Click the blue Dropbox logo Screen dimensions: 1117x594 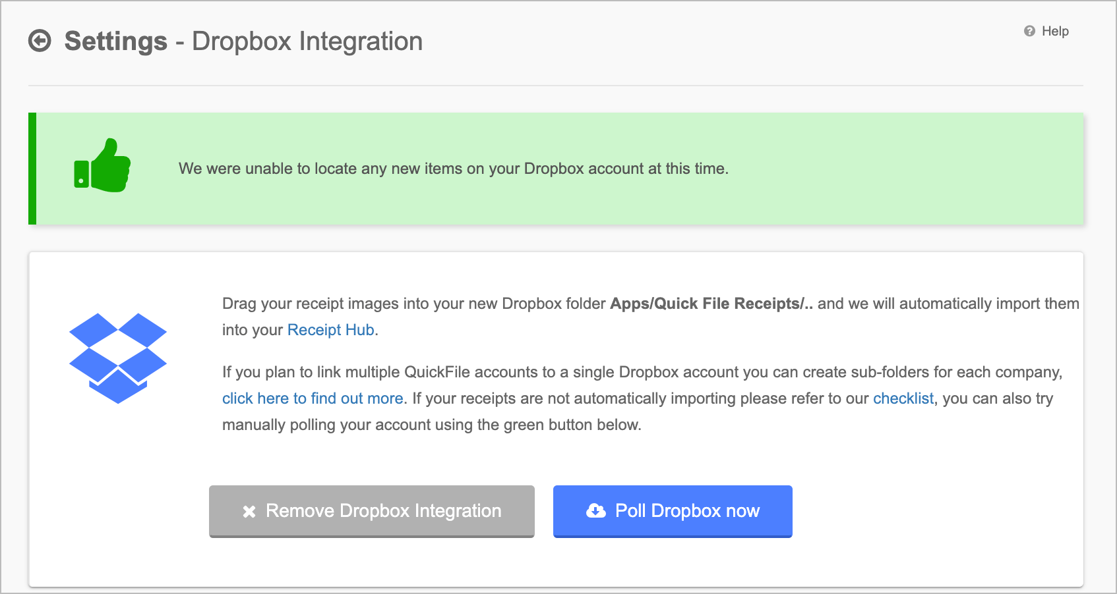[118, 358]
